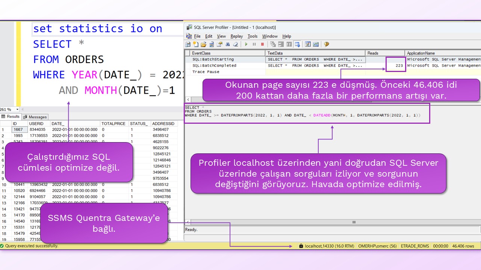Open Edit menu in Profiler

click(209, 36)
